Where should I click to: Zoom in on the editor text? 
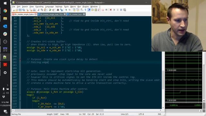pos(66,10)
